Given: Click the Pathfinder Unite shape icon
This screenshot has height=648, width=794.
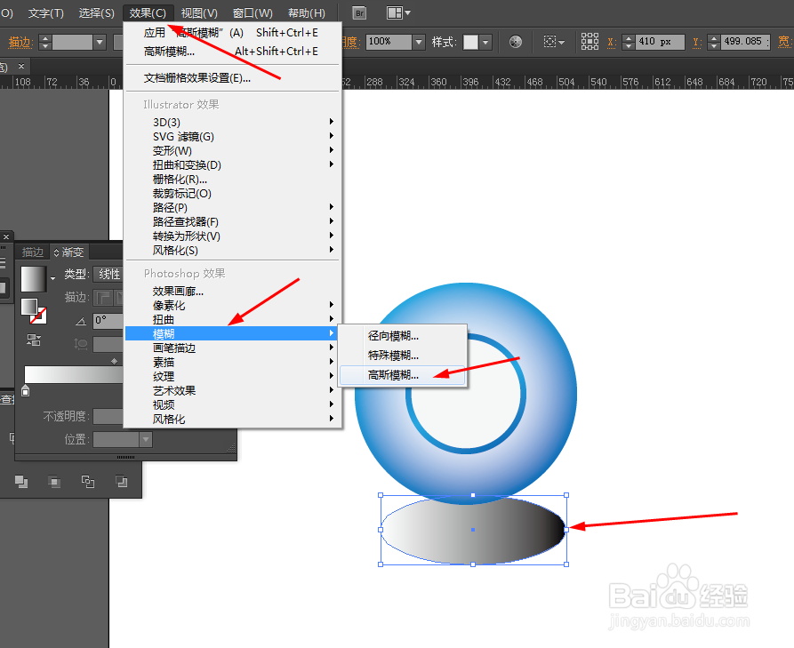Looking at the screenshot, I should coord(21,482).
